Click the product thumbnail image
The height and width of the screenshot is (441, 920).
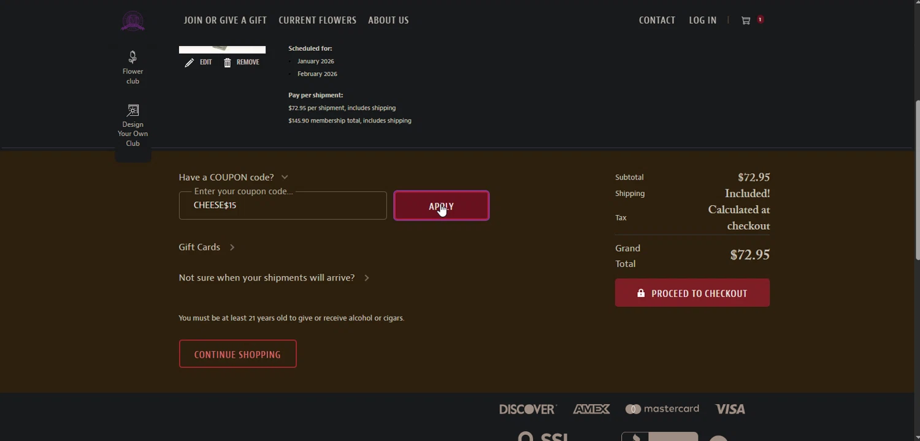[222, 49]
